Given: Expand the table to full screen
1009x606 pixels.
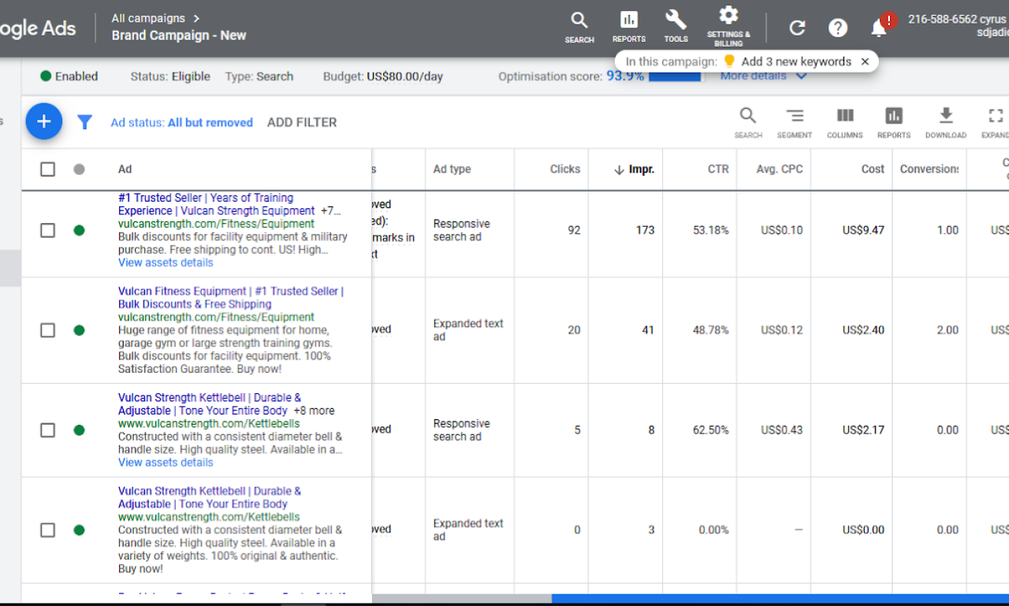Looking at the screenshot, I should point(996,123).
